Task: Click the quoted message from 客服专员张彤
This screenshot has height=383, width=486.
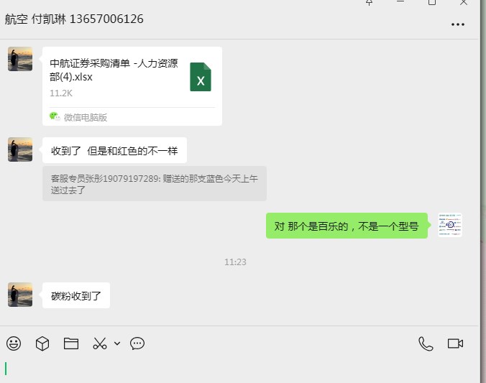Action: coord(155,184)
